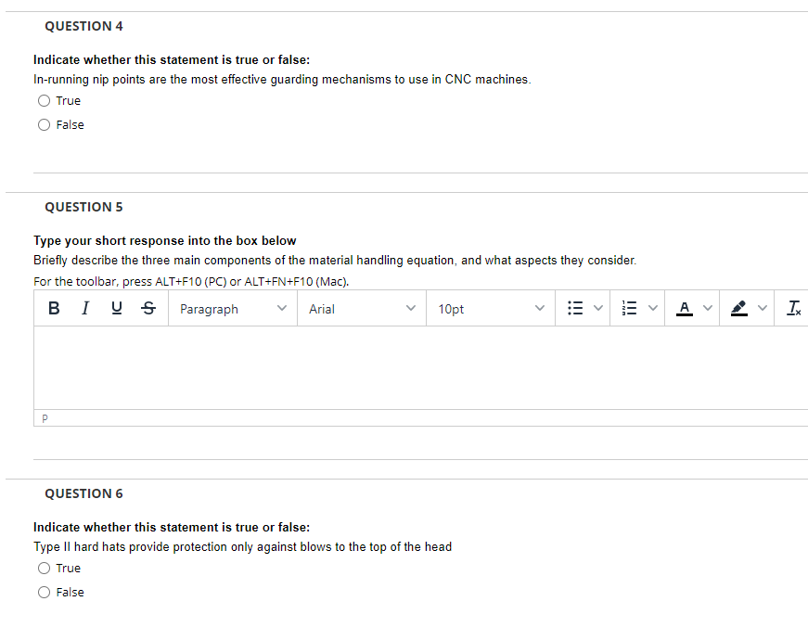Screen dimensions: 808x627
Task: Expand text color picker arrow
Action: (708, 308)
